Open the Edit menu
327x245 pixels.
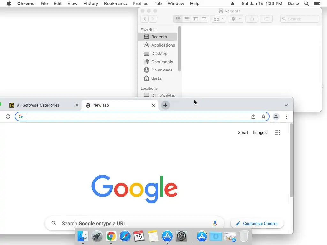pos(57,4)
